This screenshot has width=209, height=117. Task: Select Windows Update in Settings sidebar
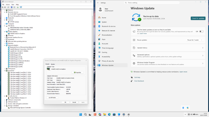pos(112,65)
